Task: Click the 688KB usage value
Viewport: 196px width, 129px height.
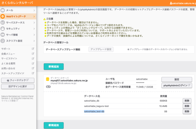Action: 163,101
